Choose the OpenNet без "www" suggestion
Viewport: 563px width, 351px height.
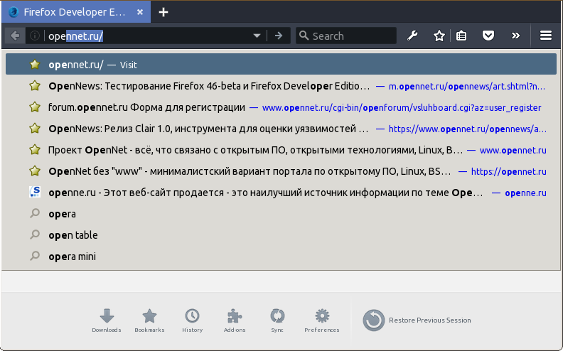[x=281, y=171]
